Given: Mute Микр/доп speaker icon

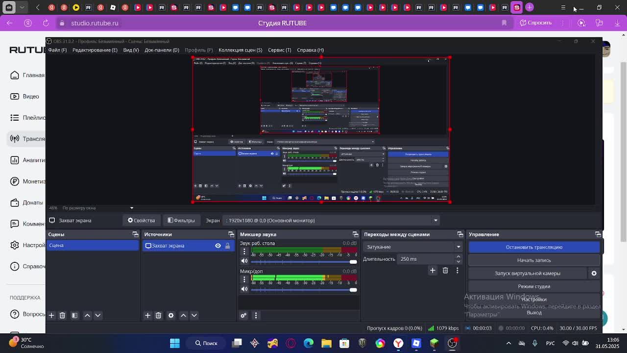Looking at the screenshot, I should [244, 289].
